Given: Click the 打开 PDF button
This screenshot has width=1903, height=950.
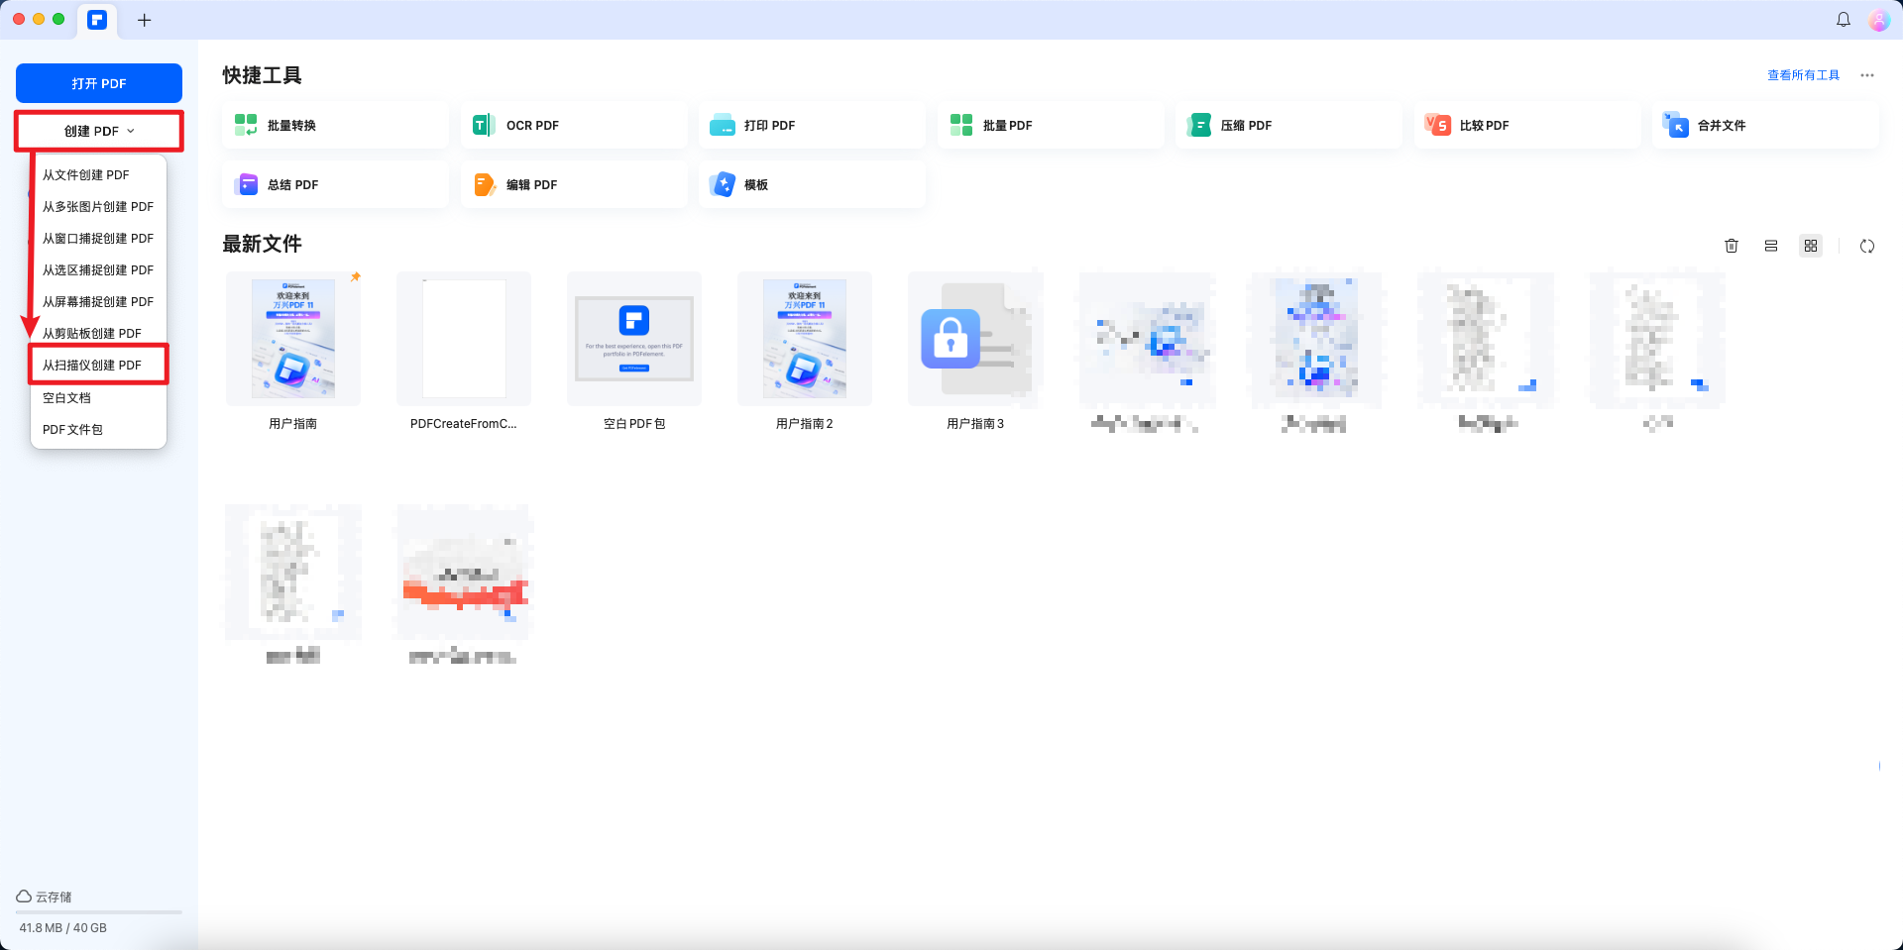Looking at the screenshot, I should pyautogui.click(x=99, y=83).
